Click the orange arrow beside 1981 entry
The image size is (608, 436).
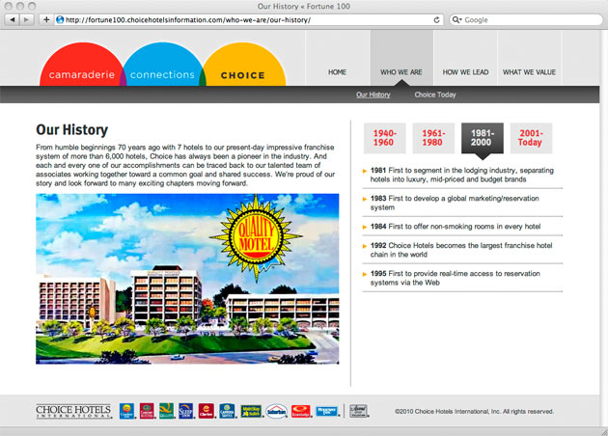click(x=365, y=171)
